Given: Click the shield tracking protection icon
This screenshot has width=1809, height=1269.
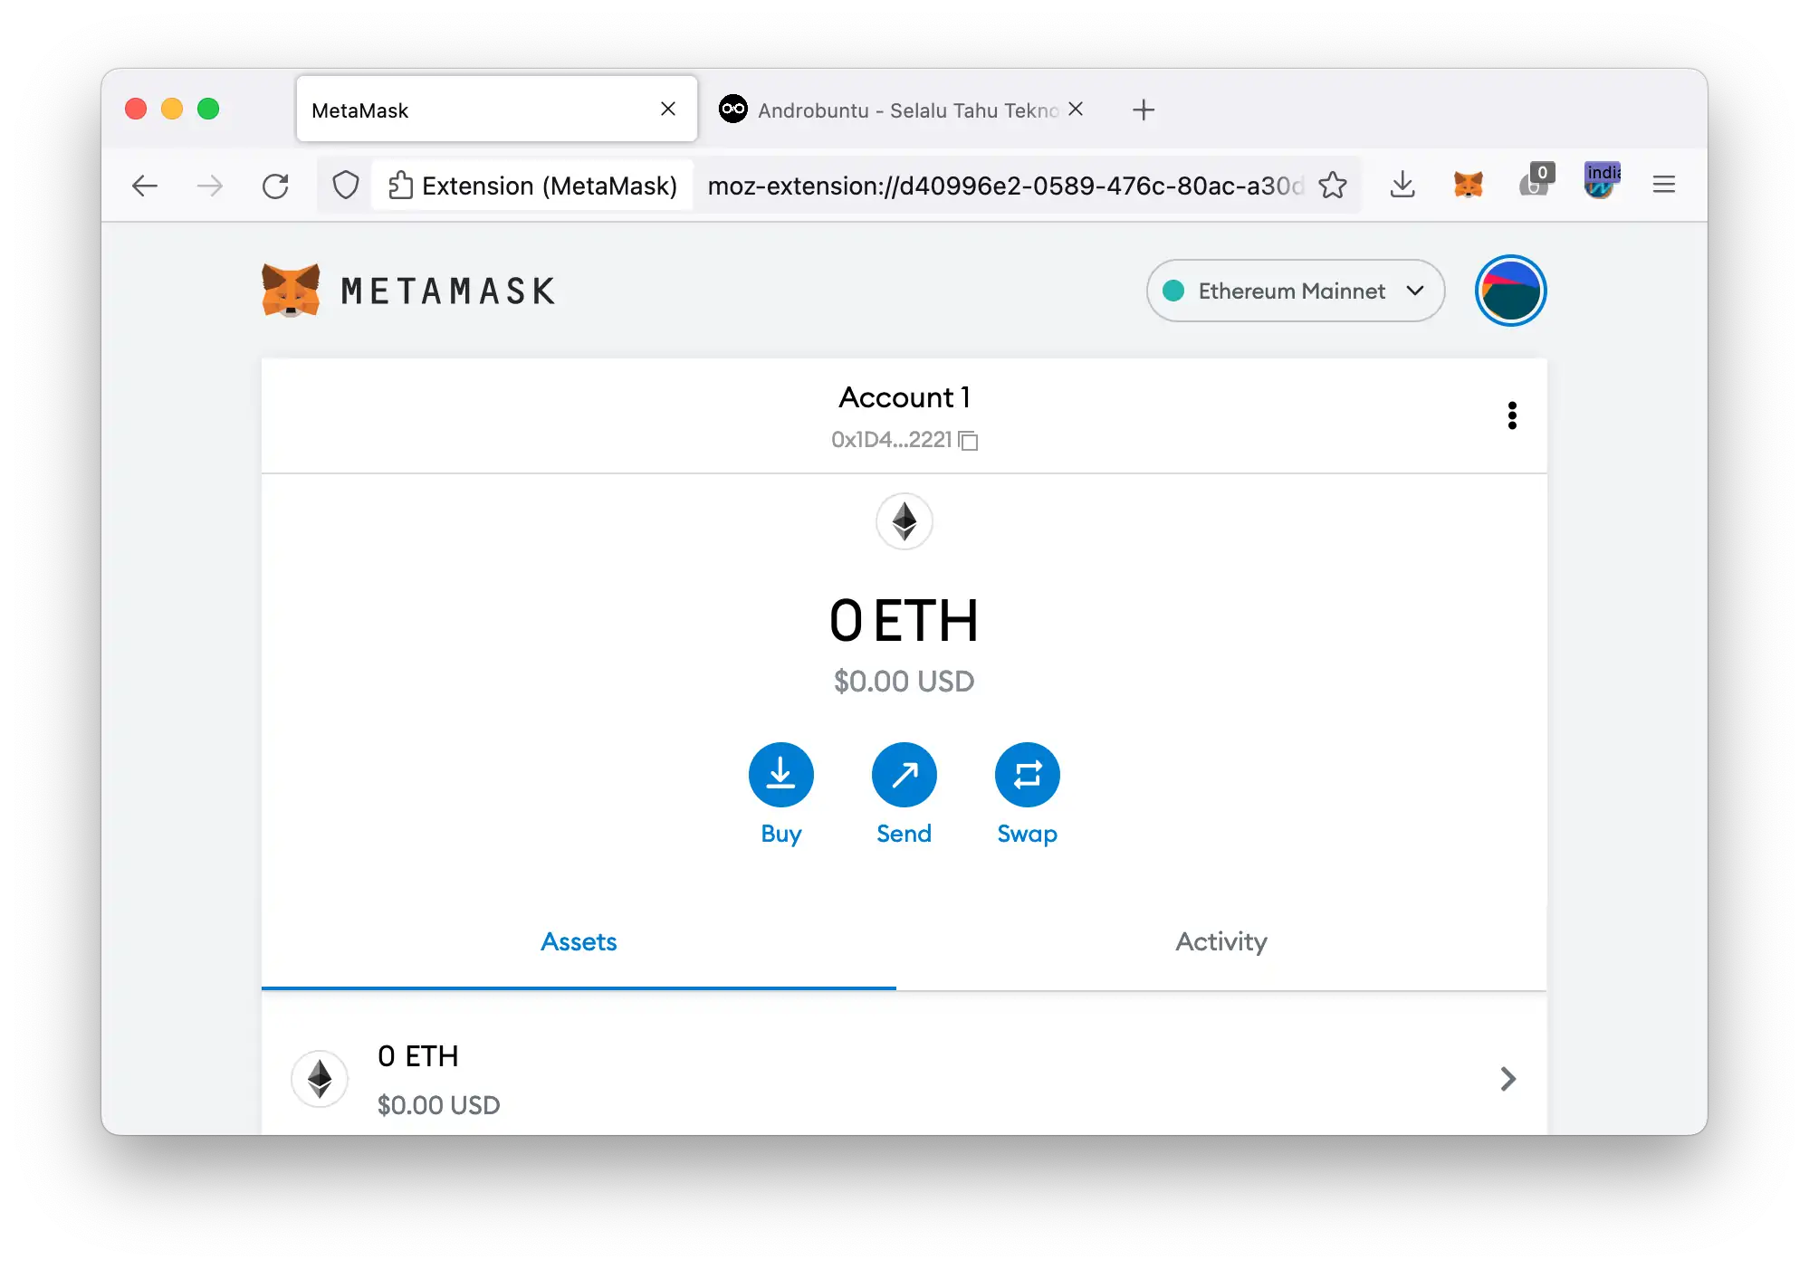Looking at the screenshot, I should pyautogui.click(x=346, y=185).
